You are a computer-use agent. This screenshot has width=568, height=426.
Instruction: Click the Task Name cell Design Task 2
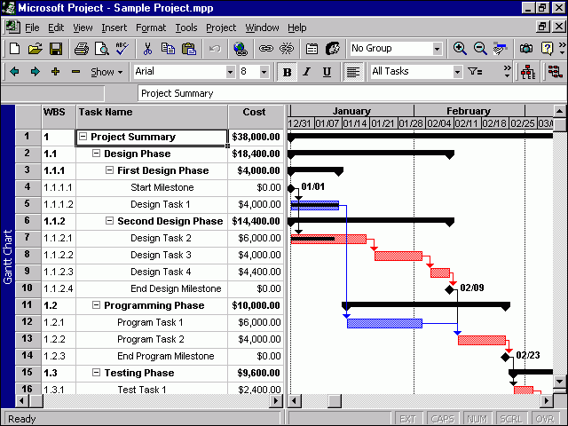(161, 238)
